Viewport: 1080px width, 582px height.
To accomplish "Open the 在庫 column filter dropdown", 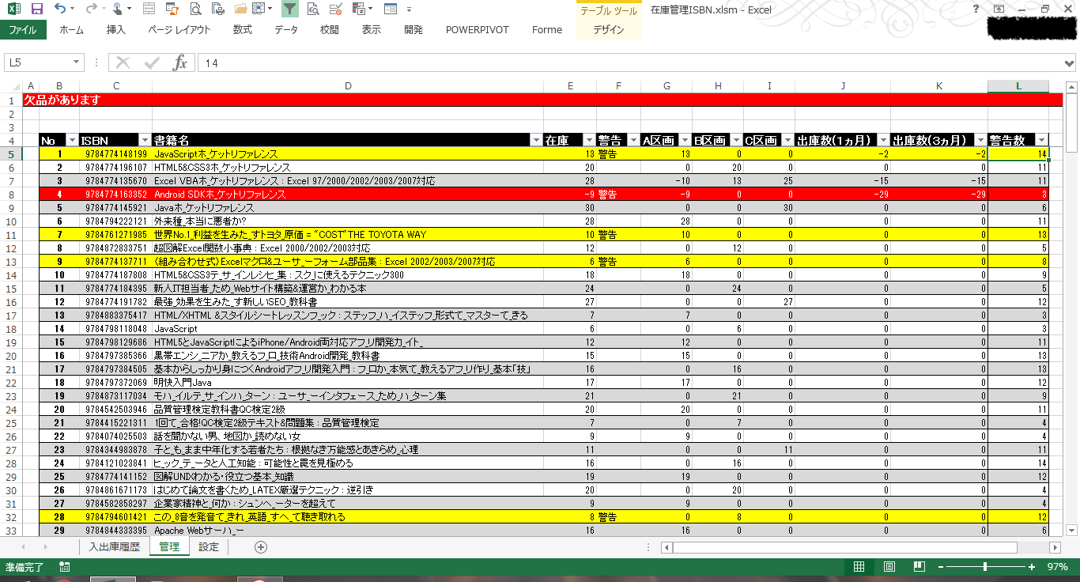I will point(587,140).
